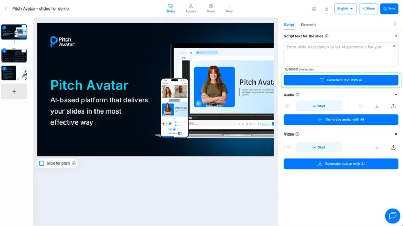Open the Access tab
403x226 pixels.
tap(190, 8)
